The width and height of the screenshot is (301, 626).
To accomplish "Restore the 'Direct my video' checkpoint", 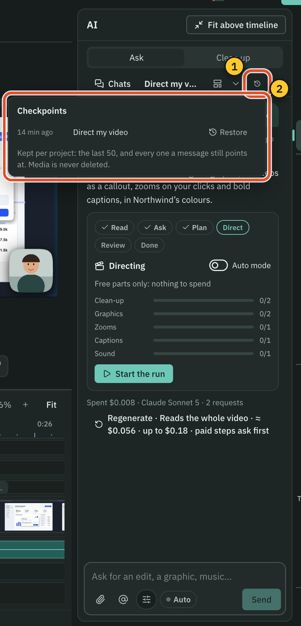I will click(228, 132).
